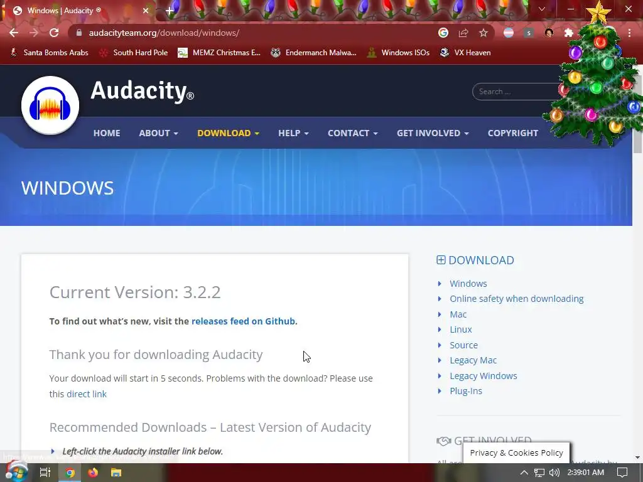Click the taskbar clock 2:39:01 AM

[586, 473]
